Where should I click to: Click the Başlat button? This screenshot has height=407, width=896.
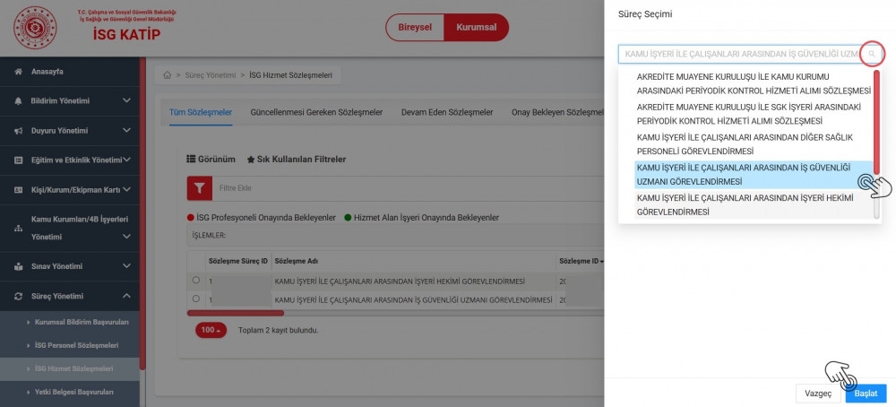pyautogui.click(x=866, y=394)
